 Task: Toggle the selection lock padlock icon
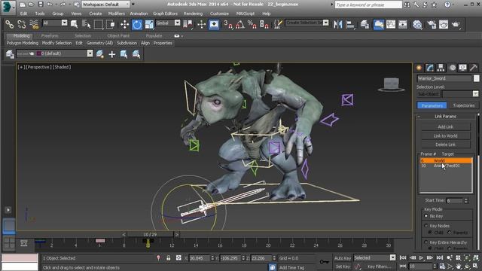click(x=169, y=258)
